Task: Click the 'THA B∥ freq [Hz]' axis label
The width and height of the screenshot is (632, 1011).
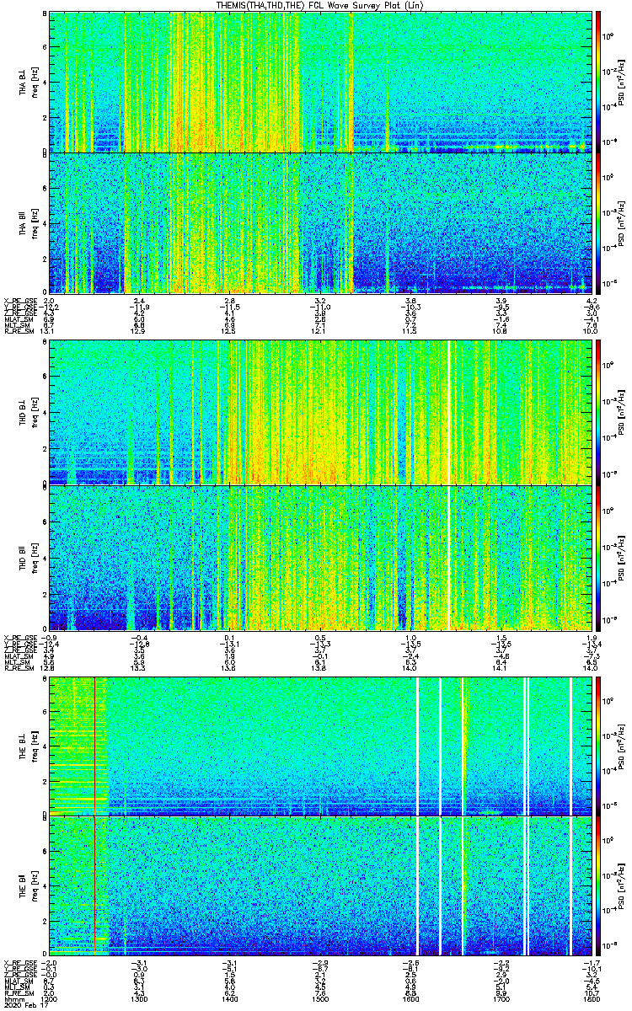Action: pyautogui.click(x=29, y=223)
